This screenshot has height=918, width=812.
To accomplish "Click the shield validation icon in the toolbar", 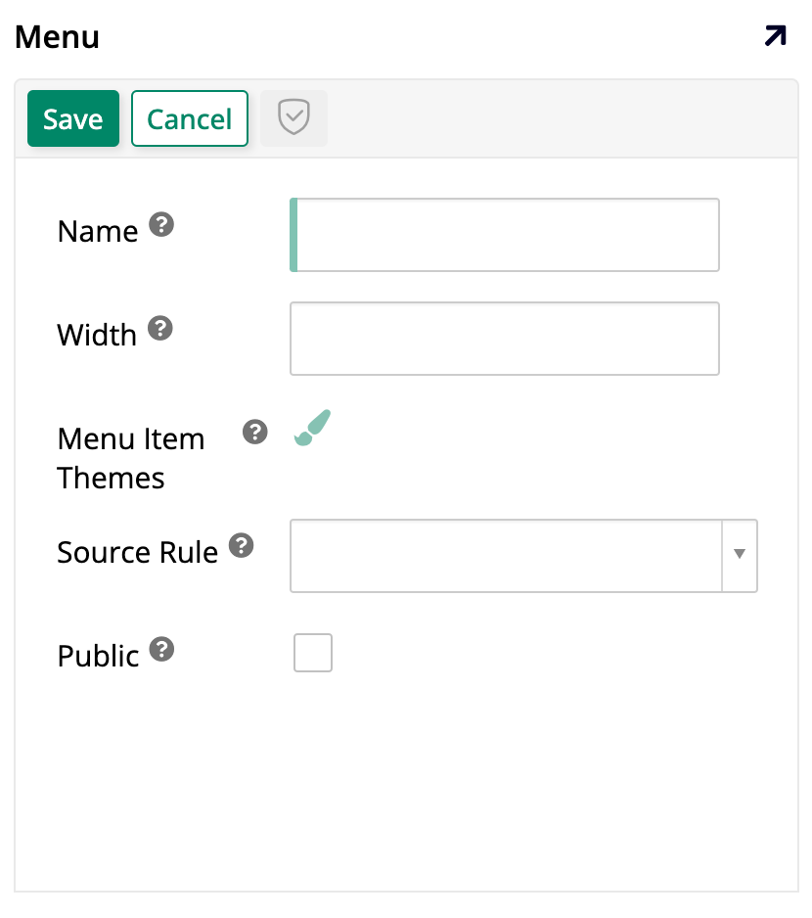I will point(293,117).
